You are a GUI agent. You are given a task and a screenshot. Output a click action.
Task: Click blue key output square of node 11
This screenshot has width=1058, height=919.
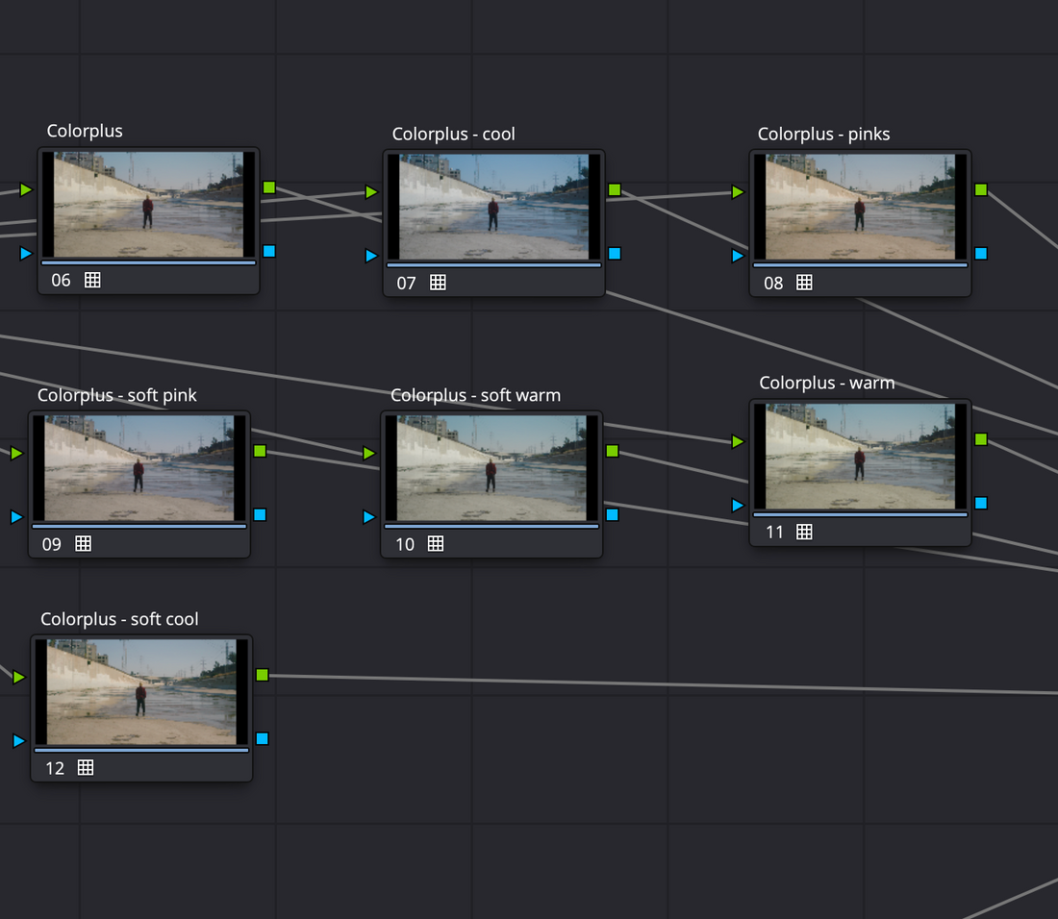(x=981, y=503)
